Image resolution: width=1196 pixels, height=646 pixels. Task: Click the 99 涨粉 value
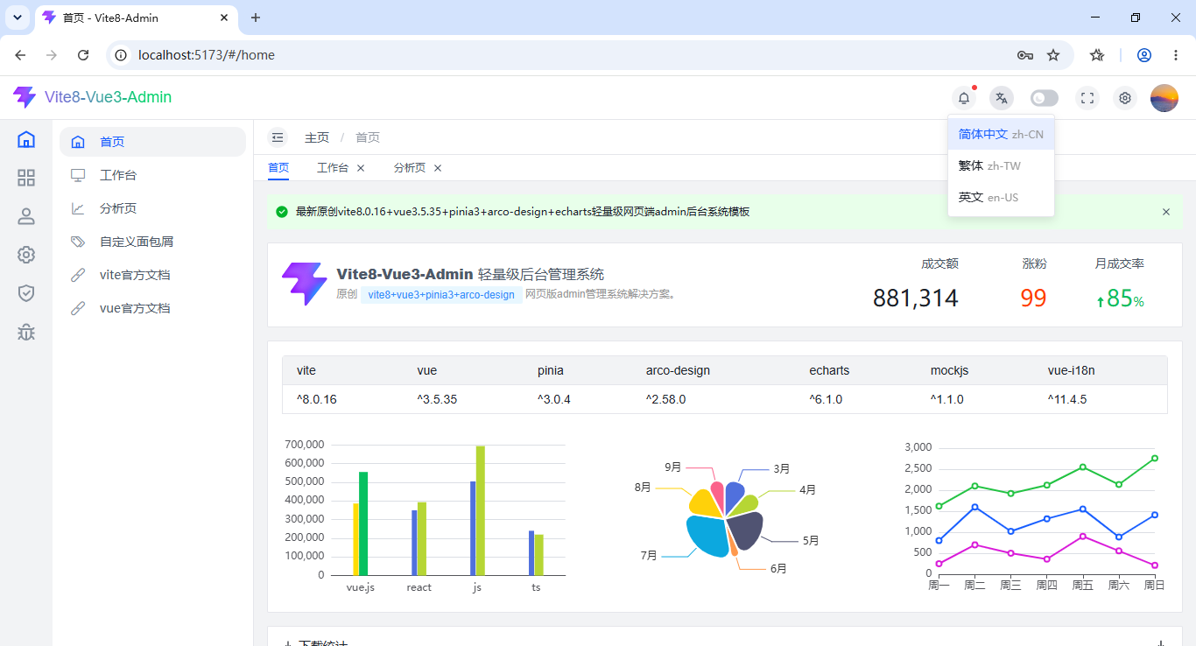pyautogui.click(x=1033, y=298)
